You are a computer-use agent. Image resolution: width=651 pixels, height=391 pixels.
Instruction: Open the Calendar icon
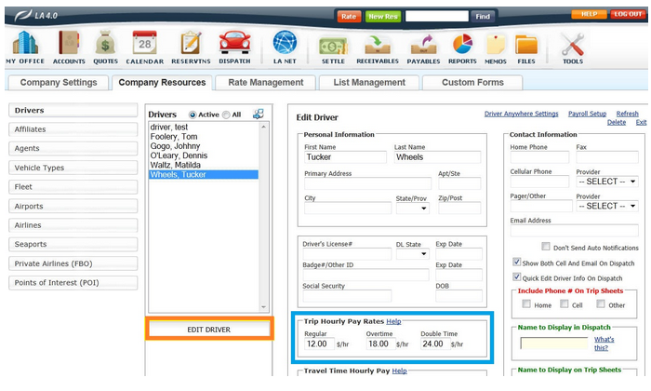pos(145,45)
